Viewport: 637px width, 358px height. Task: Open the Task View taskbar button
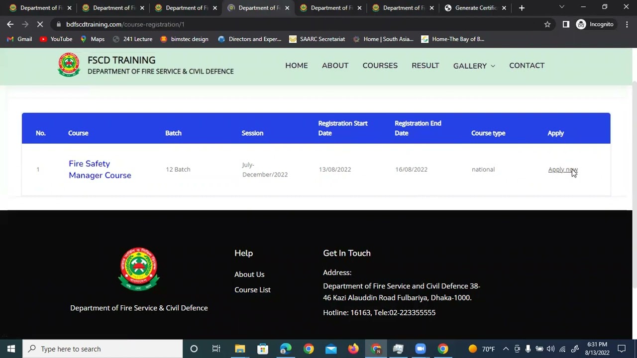(216, 349)
